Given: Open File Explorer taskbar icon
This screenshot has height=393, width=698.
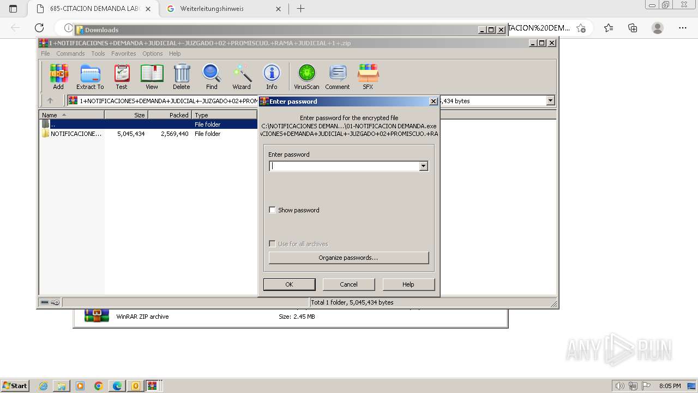Looking at the screenshot, I should click(62, 386).
